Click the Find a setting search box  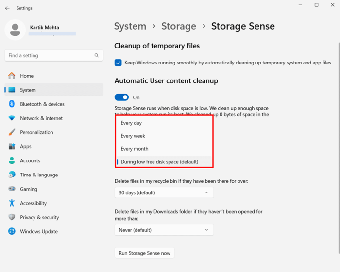[x=54, y=55]
